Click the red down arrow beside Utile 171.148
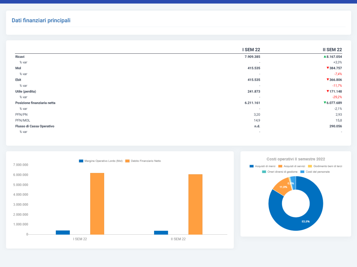357x267 pixels. pos(328,91)
